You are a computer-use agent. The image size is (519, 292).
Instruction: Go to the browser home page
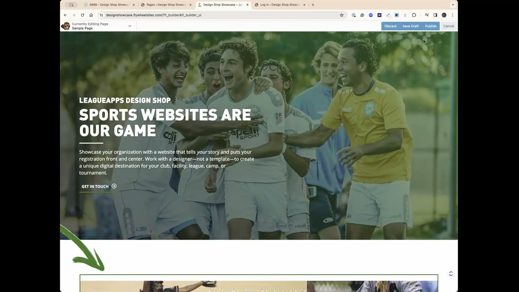91,15
